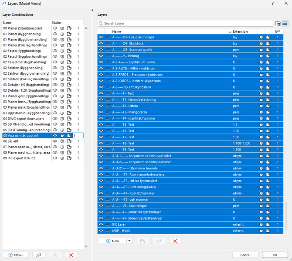Toggle lock icon for 06 Lås allt combination
Viewport: 292px width, 261px height.
coord(62,141)
